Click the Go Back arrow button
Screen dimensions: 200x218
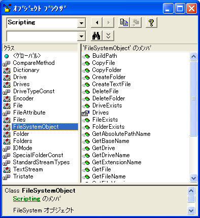(x=96, y=22)
